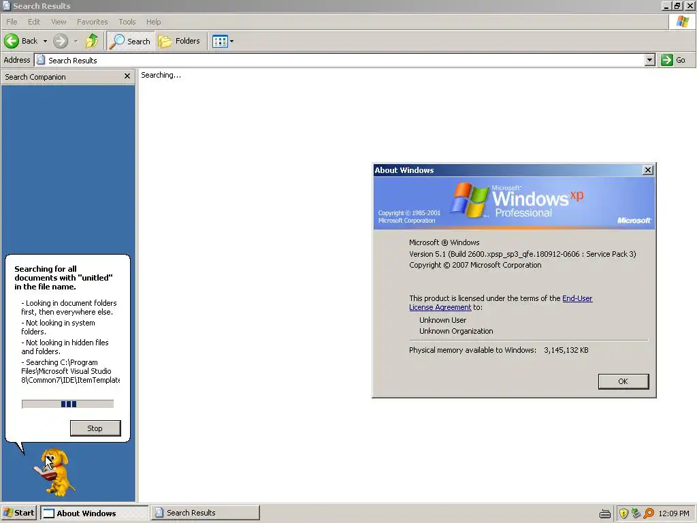
Task: Click the green Go arrow button
Action: tap(667, 60)
